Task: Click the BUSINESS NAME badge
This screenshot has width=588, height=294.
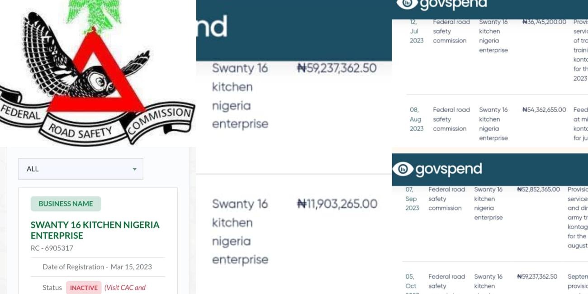Action: 66,204
